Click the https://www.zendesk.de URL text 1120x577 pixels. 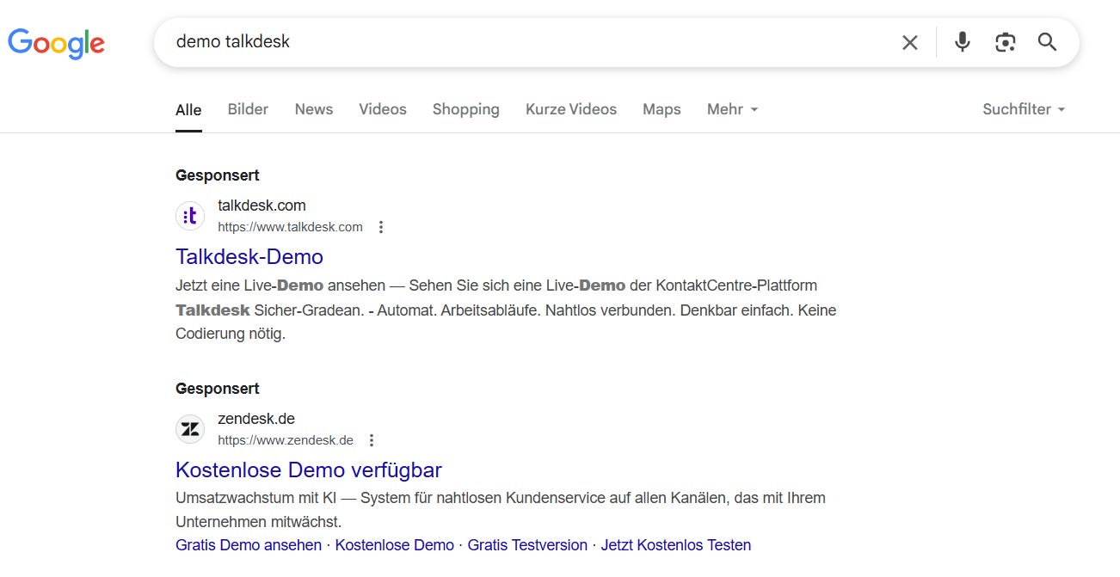pos(286,440)
